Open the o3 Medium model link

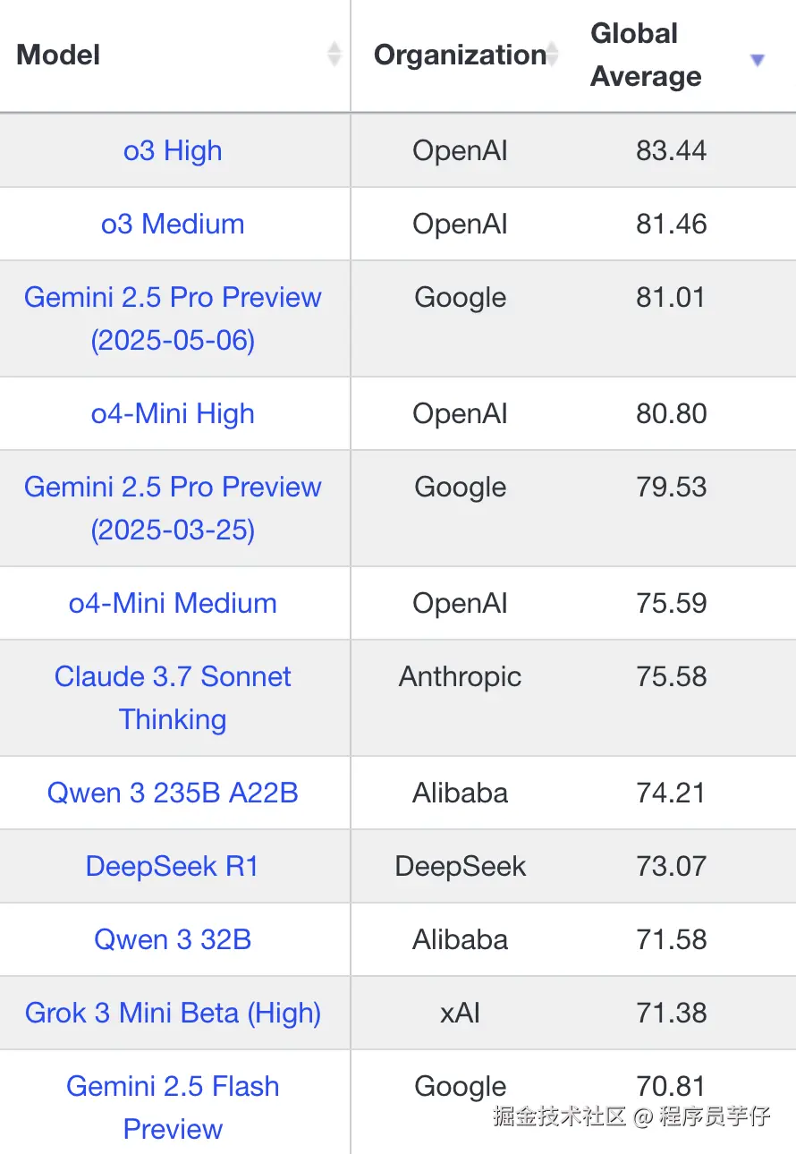coord(173,224)
